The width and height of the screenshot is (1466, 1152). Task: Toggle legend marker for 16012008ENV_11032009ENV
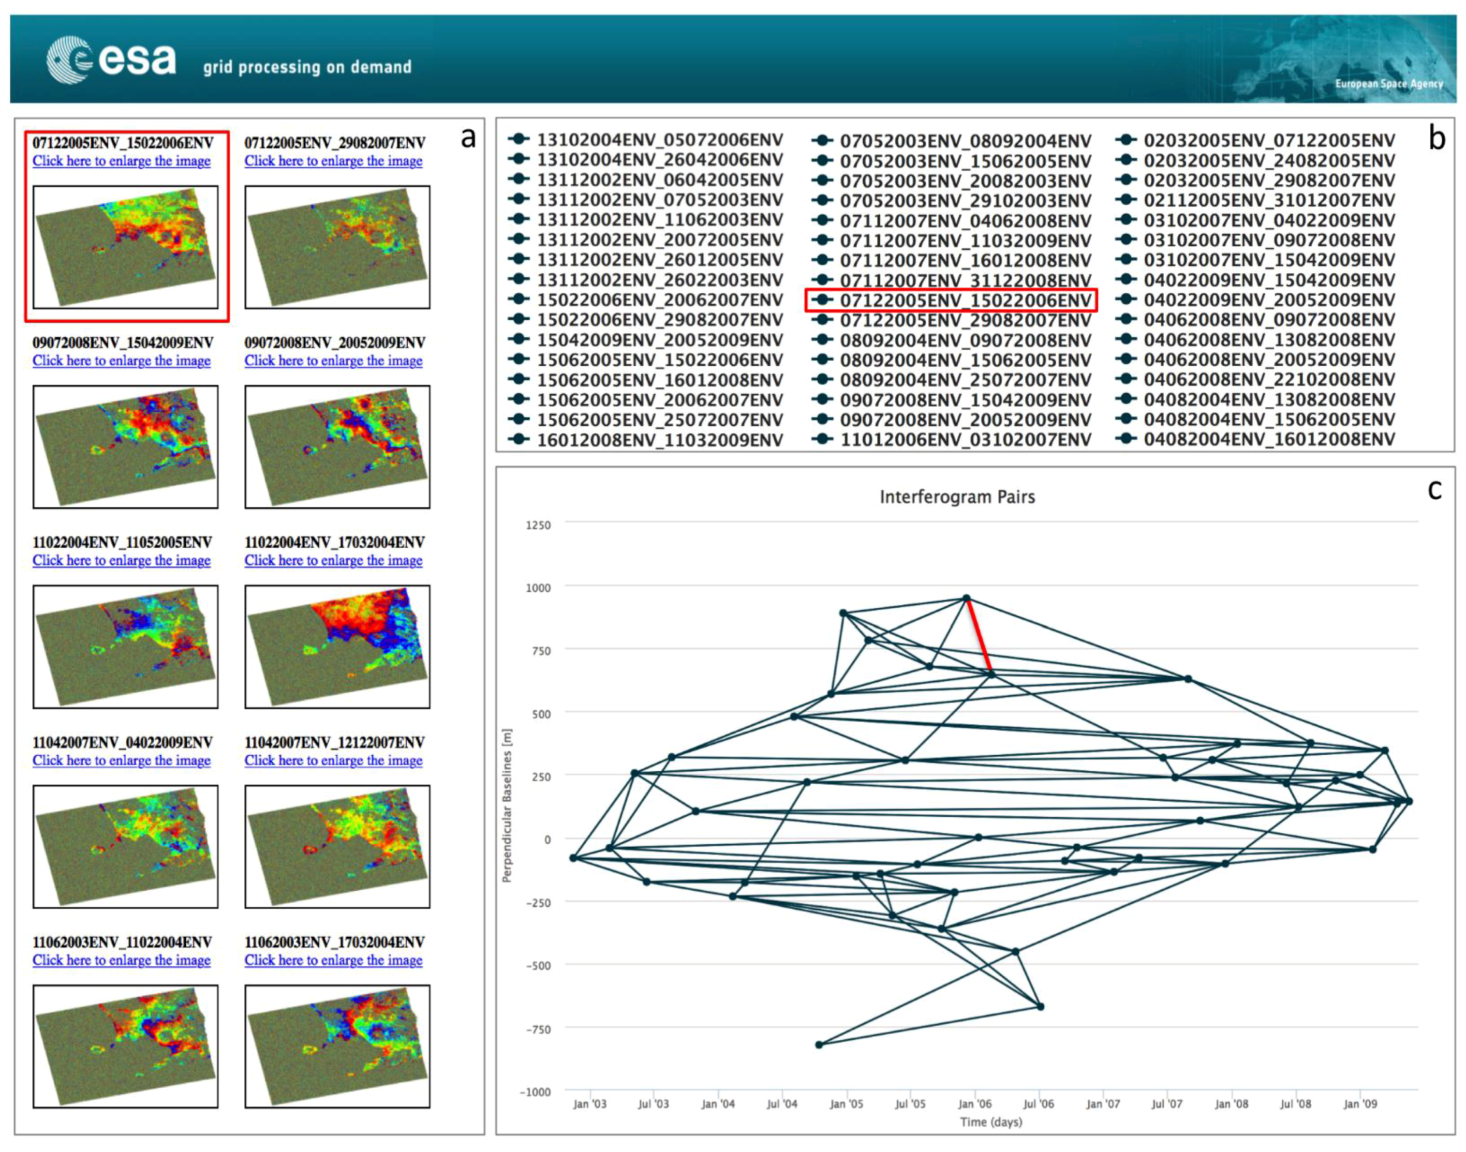point(518,440)
